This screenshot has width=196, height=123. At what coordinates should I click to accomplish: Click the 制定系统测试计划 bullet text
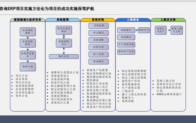(99, 73)
